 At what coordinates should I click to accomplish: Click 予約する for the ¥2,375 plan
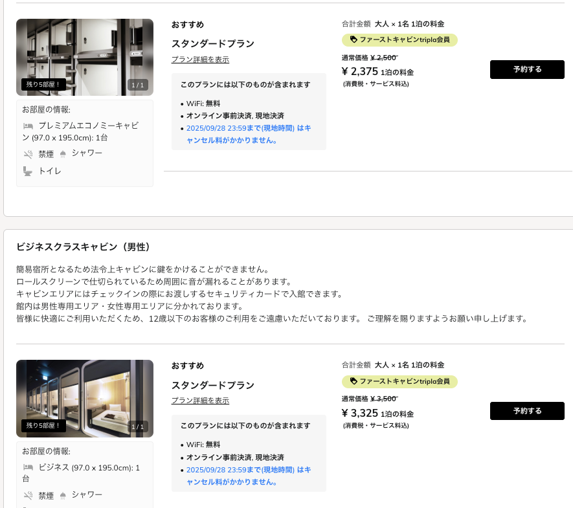coord(527,69)
